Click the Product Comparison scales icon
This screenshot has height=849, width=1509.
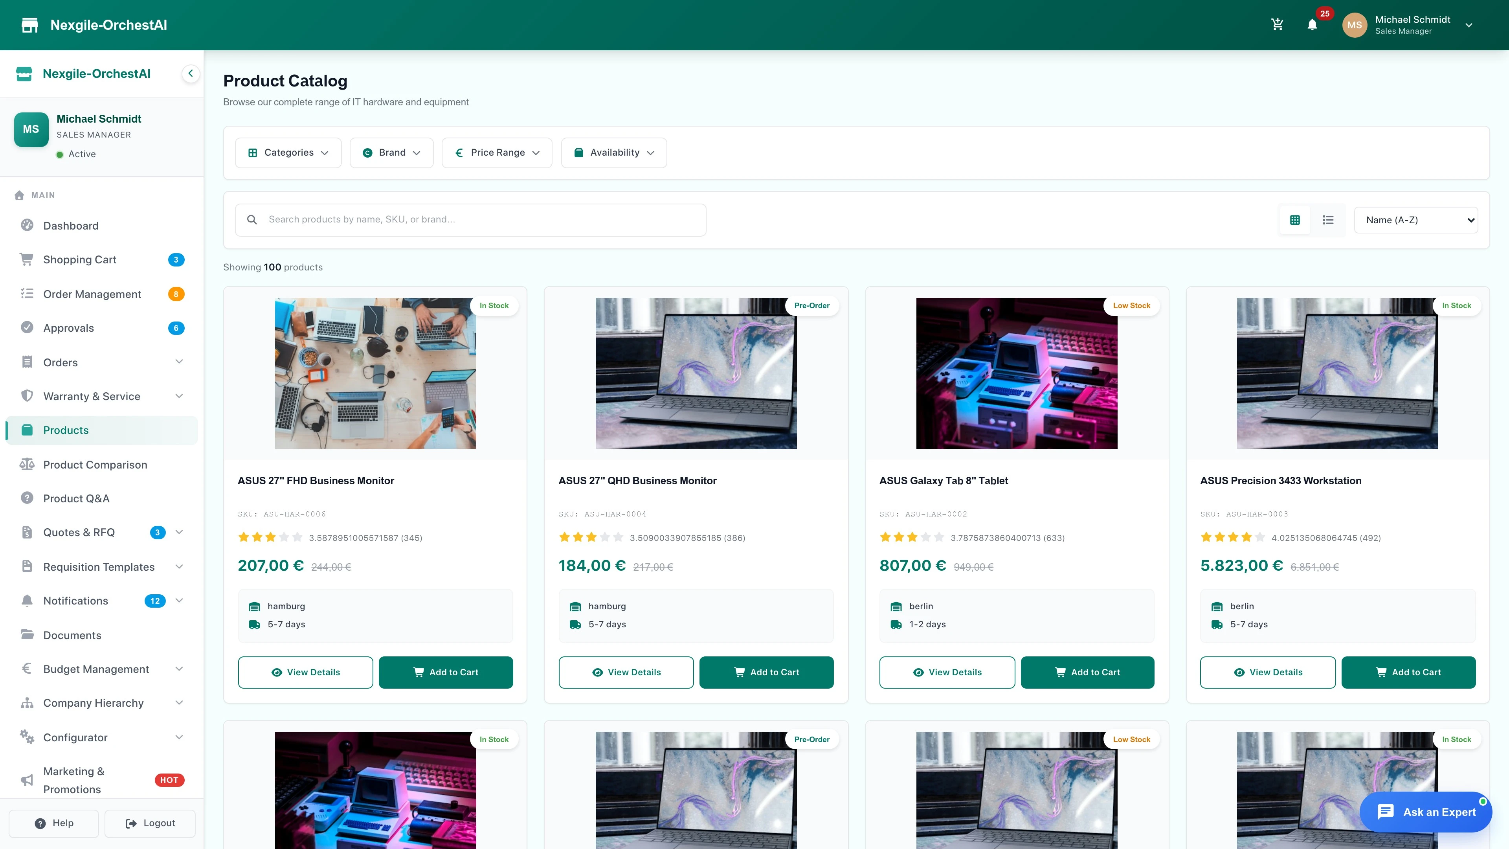tap(27, 464)
